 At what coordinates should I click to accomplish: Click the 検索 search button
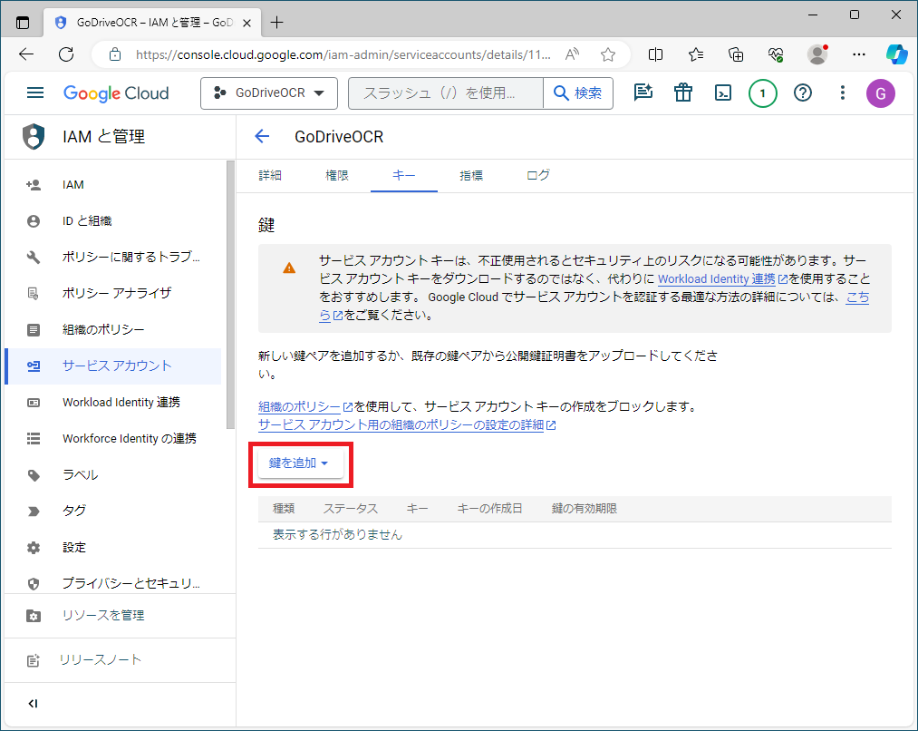coord(578,93)
